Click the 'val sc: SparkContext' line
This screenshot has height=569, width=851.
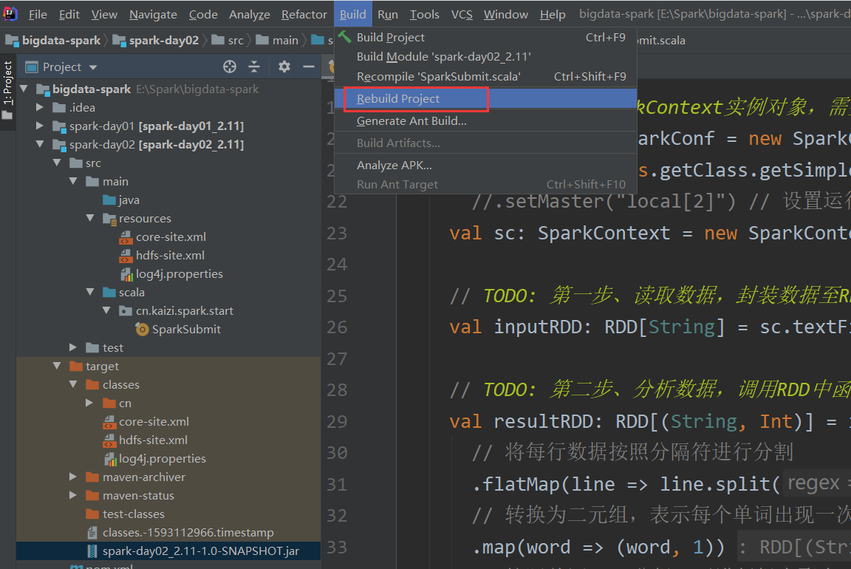tap(649, 233)
